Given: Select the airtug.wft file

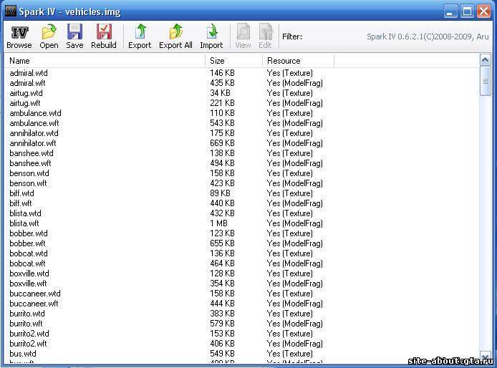Looking at the screenshot, I should [x=25, y=103].
